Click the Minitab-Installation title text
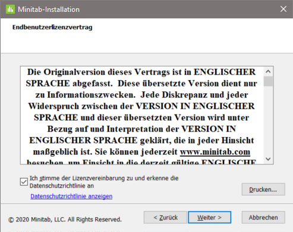 coord(49,9)
